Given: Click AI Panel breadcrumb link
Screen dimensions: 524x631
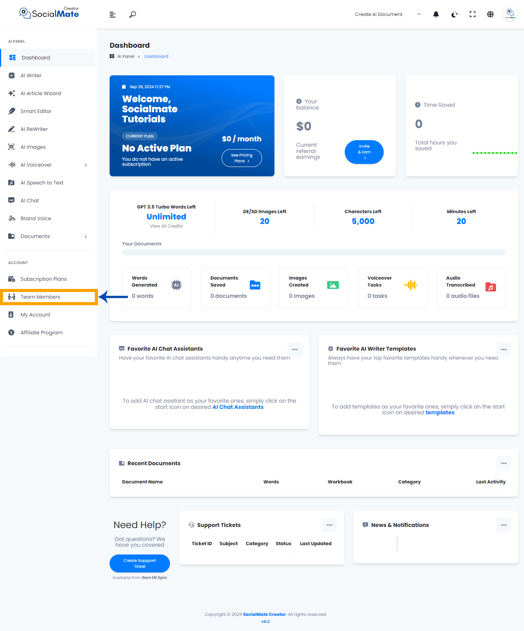Looking at the screenshot, I should pyautogui.click(x=126, y=56).
